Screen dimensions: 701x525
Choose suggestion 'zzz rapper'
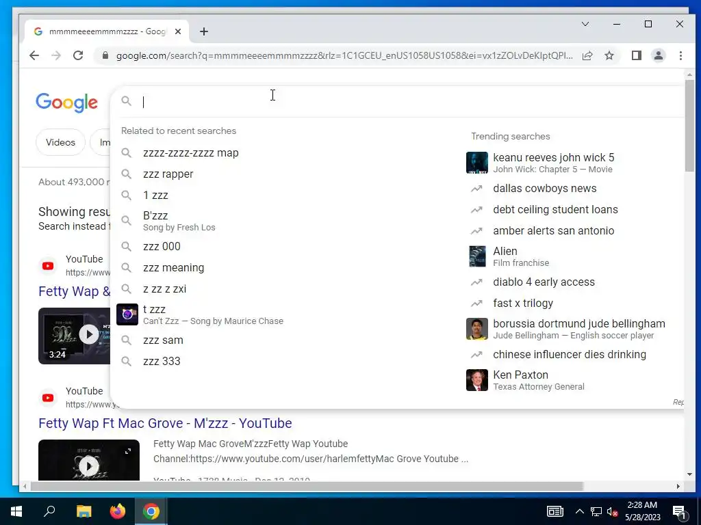tap(168, 174)
